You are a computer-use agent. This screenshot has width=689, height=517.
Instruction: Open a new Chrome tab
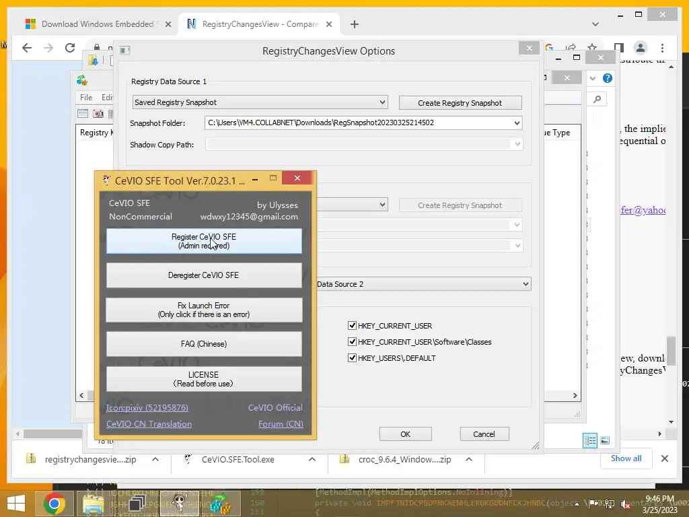coord(354,24)
